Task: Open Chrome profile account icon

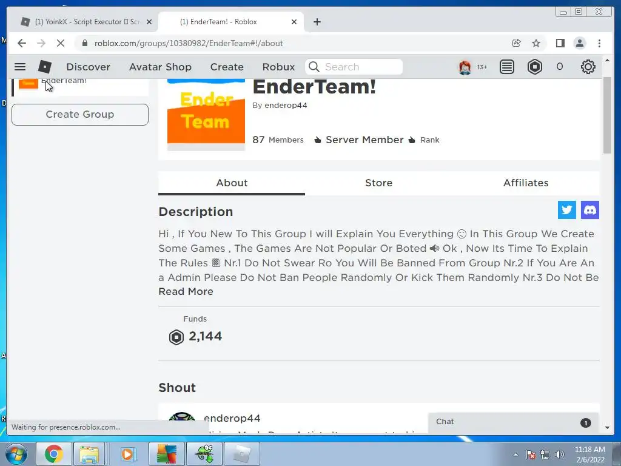Action: 580,43
